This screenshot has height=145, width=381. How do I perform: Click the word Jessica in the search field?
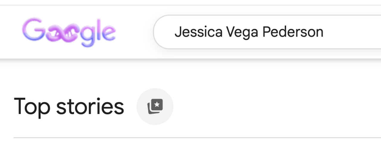tap(198, 32)
